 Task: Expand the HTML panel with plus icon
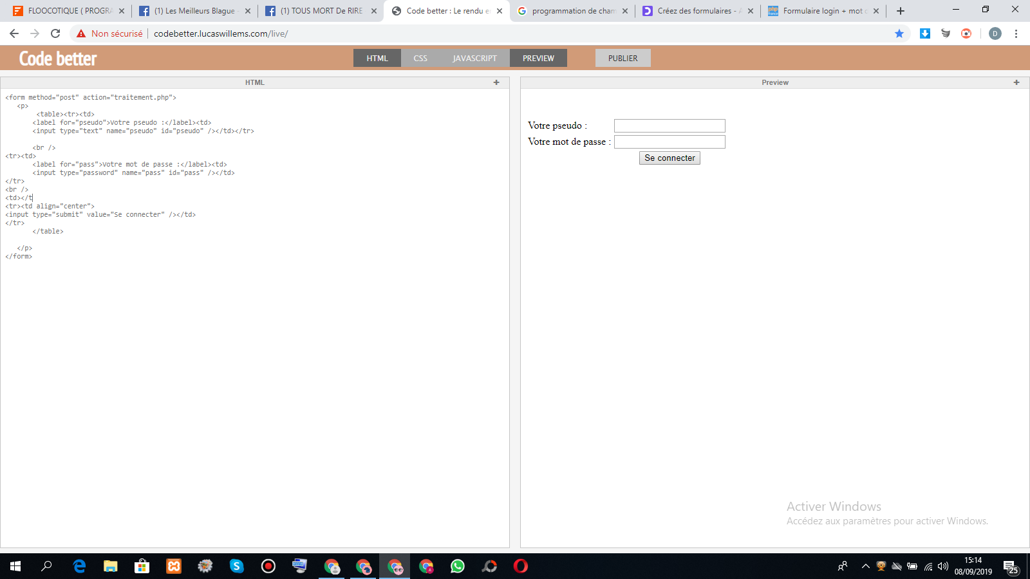(x=496, y=82)
